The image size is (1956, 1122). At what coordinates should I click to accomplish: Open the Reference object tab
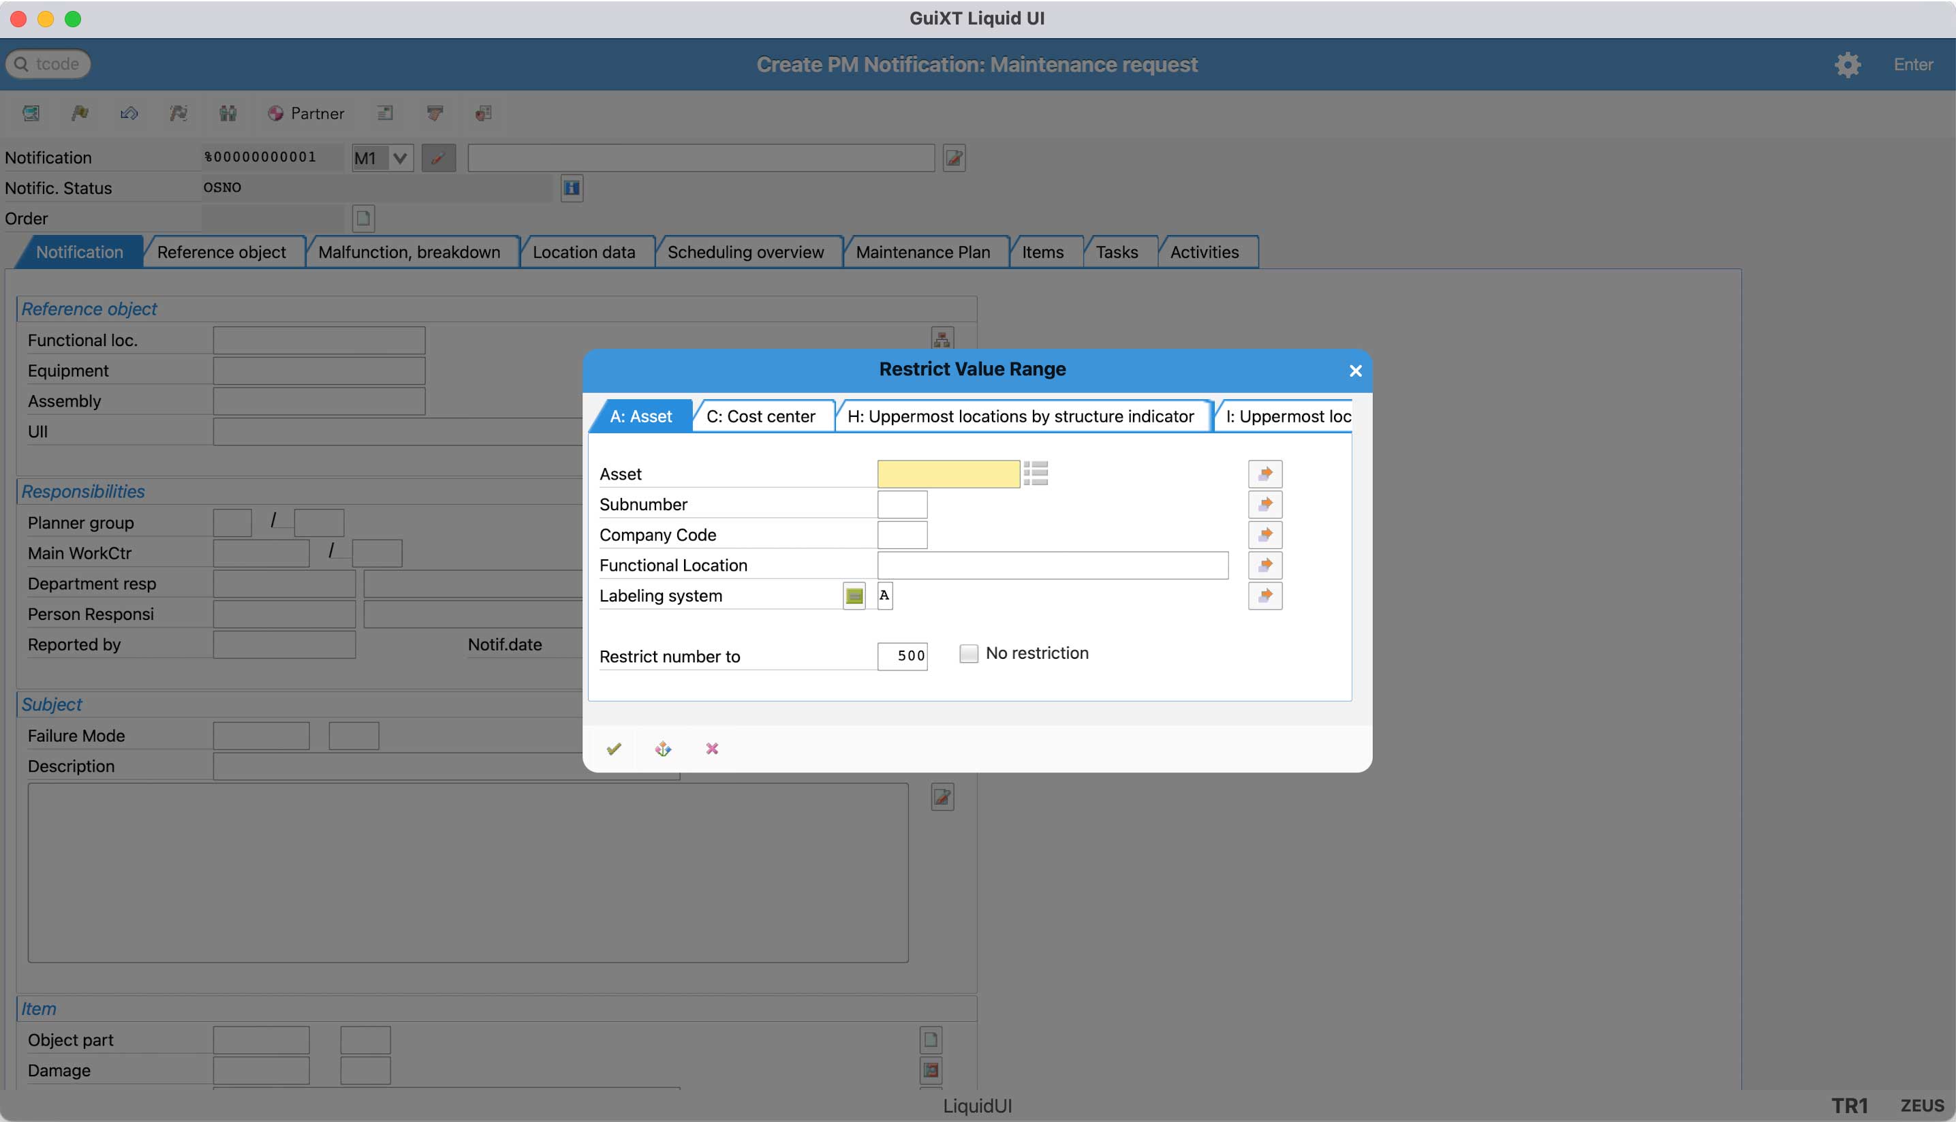click(221, 252)
